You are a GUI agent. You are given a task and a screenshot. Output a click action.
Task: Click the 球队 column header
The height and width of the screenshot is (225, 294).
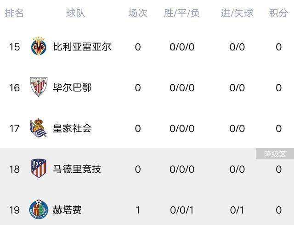tap(76, 13)
